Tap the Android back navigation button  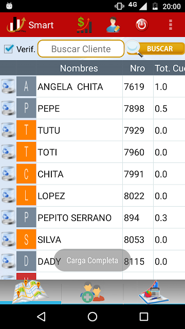(41, 317)
